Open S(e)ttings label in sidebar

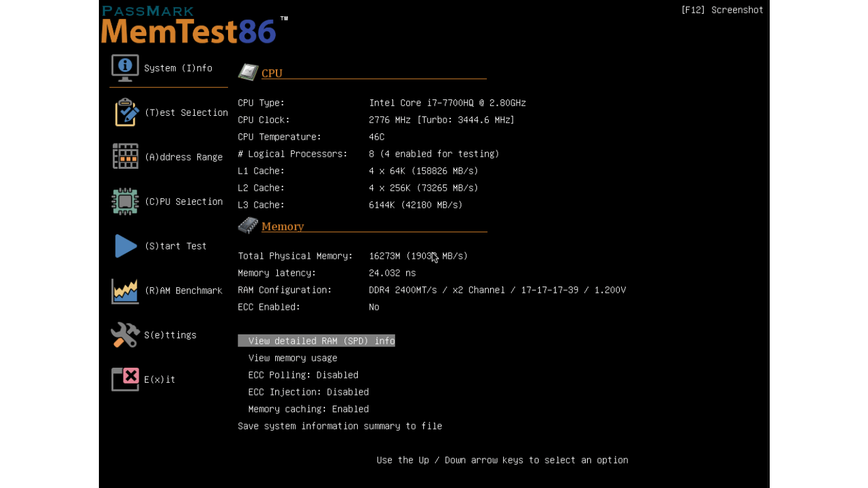(x=170, y=335)
